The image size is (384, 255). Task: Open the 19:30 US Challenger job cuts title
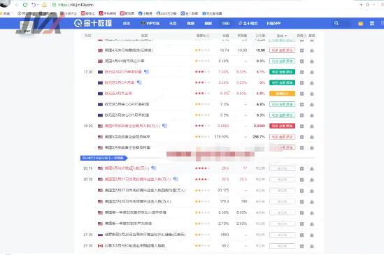coord(132,126)
